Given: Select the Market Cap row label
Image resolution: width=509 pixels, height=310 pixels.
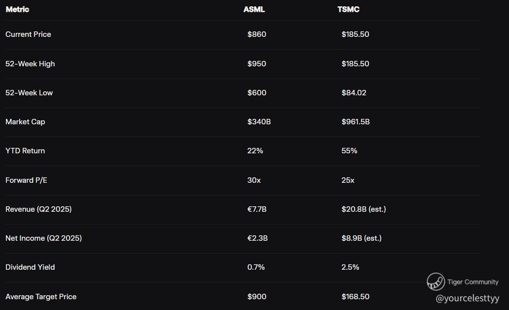Looking at the screenshot, I should (25, 122).
